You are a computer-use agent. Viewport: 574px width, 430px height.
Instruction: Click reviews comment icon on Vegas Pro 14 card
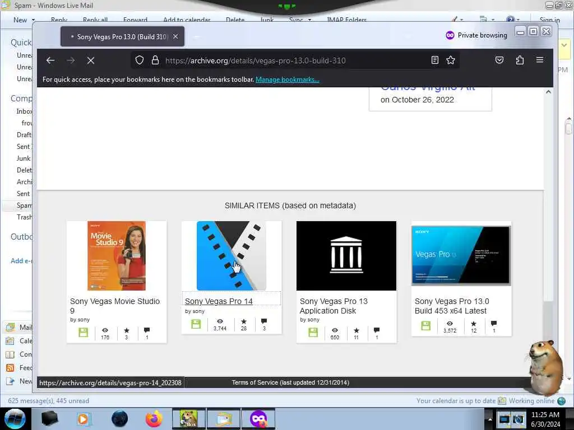264,321
